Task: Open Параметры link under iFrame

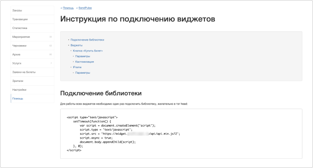Action: click(x=83, y=73)
